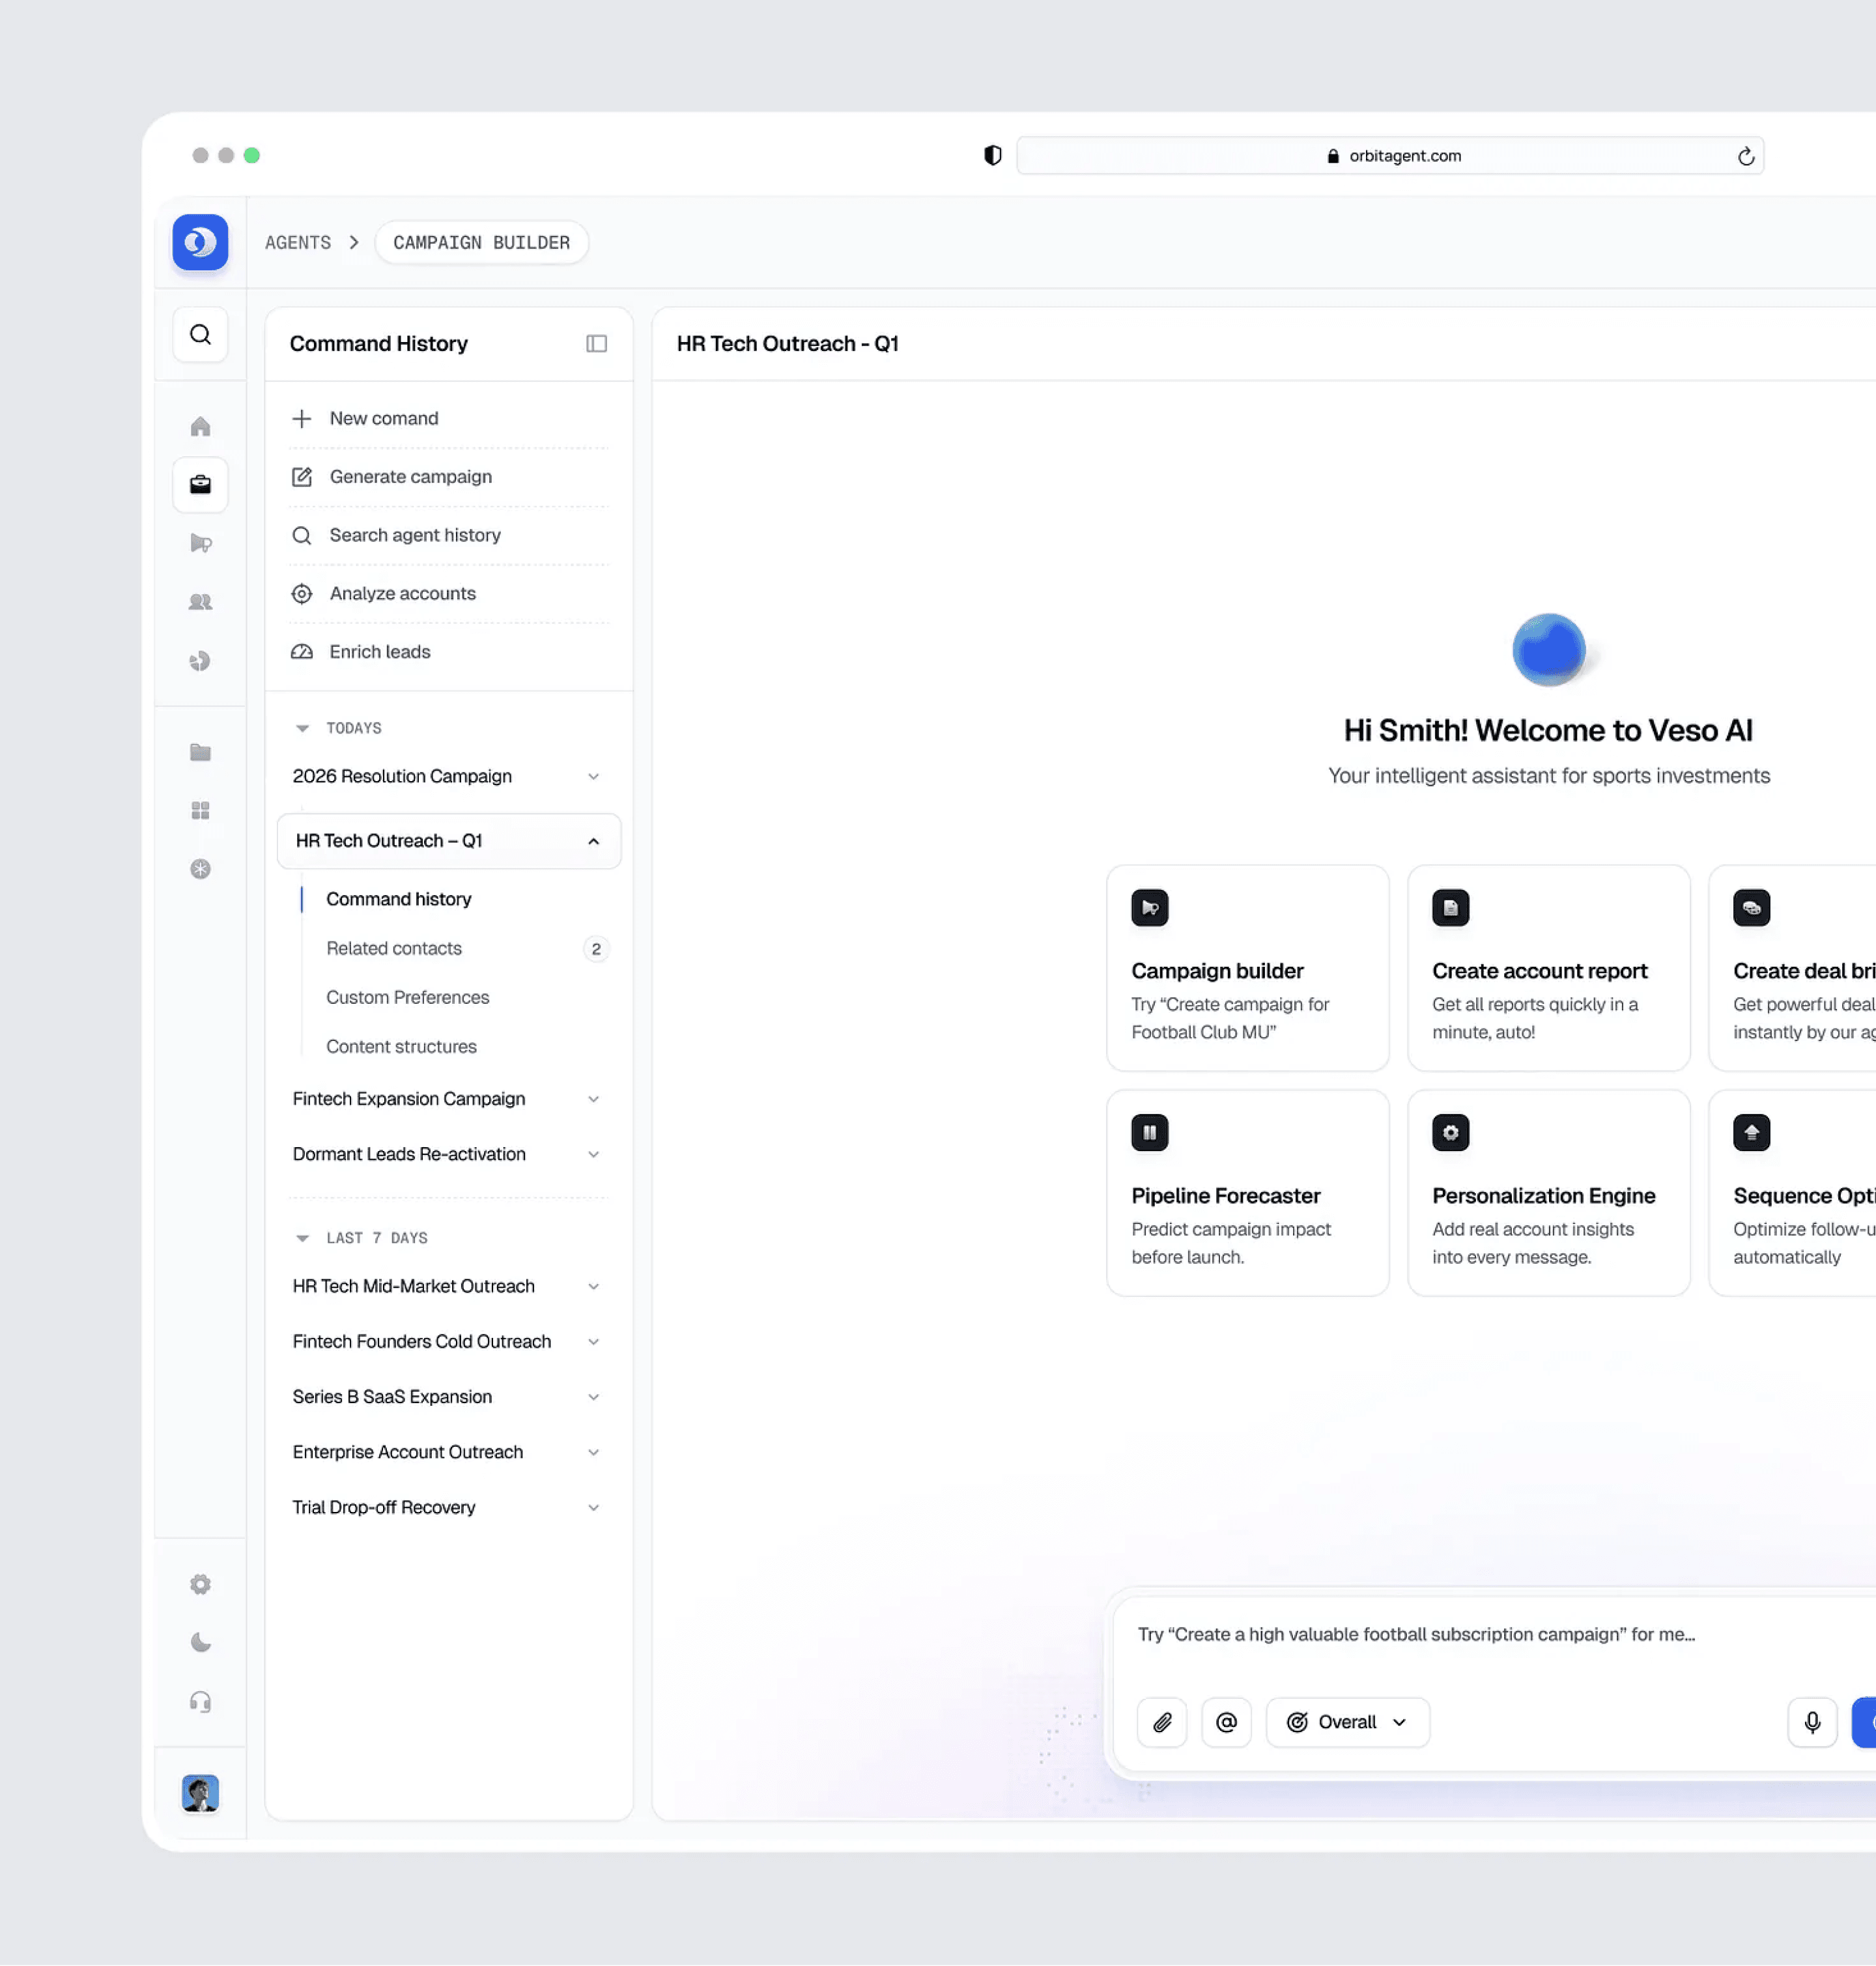Open the search icon at sidebar top
This screenshot has height=1966, width=1876.
tap(200, 334)
